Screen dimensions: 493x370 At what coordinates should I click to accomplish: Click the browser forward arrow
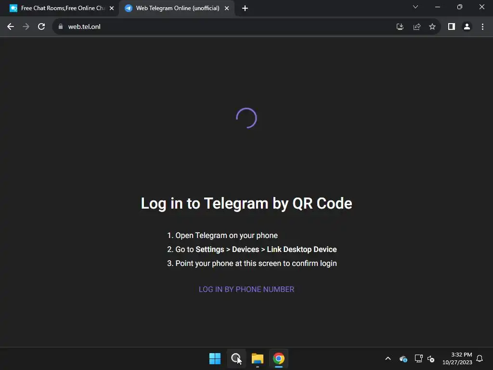26,27
